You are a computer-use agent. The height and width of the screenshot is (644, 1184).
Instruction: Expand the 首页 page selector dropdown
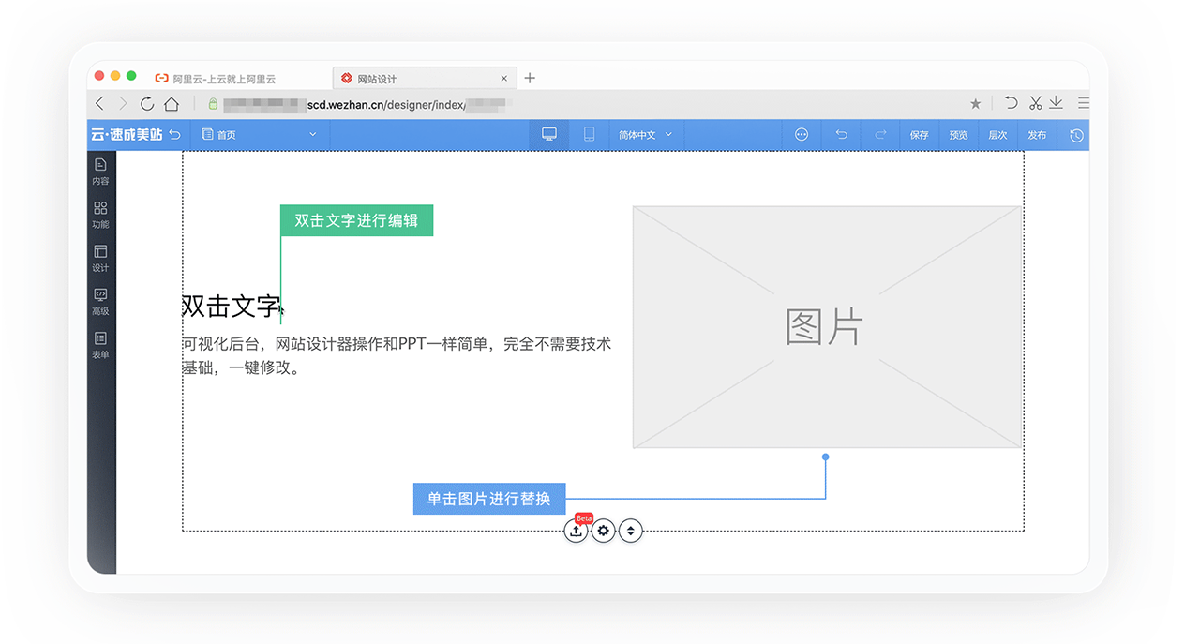pos(260,135)
